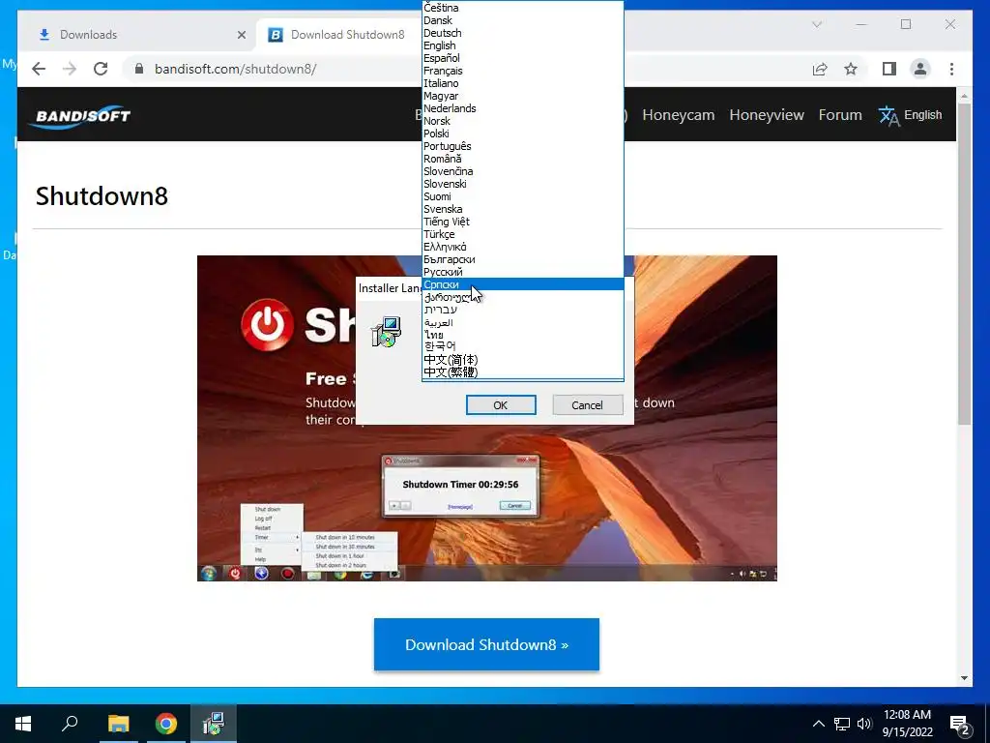990x743 pixels.
Task: Select highlighted Српски language option
Action: tap(523, 284)
